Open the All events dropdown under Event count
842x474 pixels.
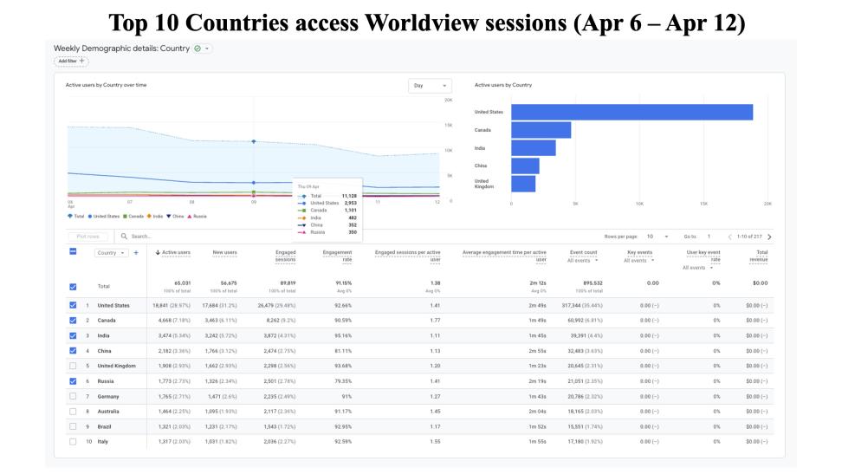(x=583, y=261)
